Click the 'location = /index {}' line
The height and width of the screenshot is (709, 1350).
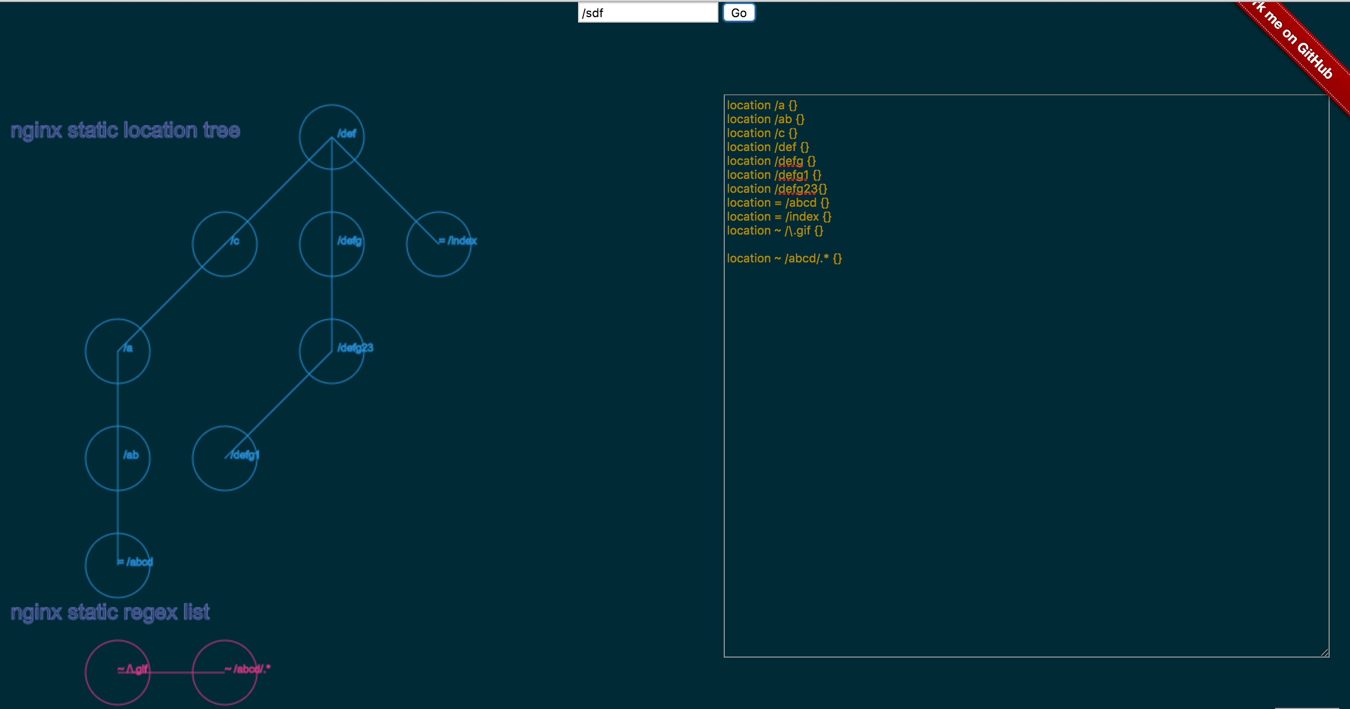[x=778, y=217]
